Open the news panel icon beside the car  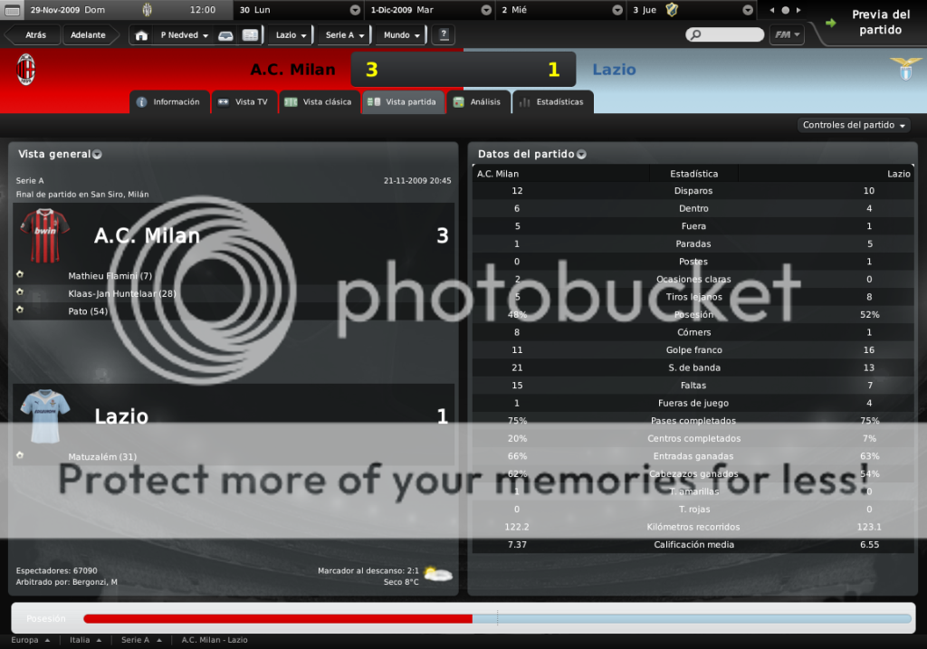coord(250,35)
